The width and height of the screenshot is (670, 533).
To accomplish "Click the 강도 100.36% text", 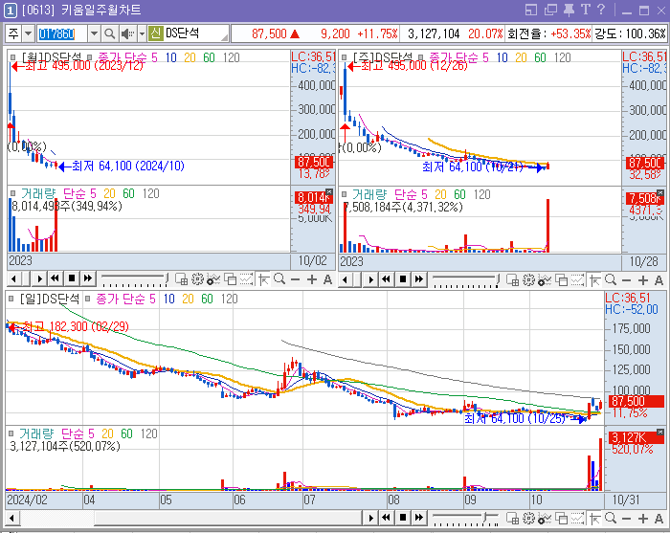I will (630, 33).
